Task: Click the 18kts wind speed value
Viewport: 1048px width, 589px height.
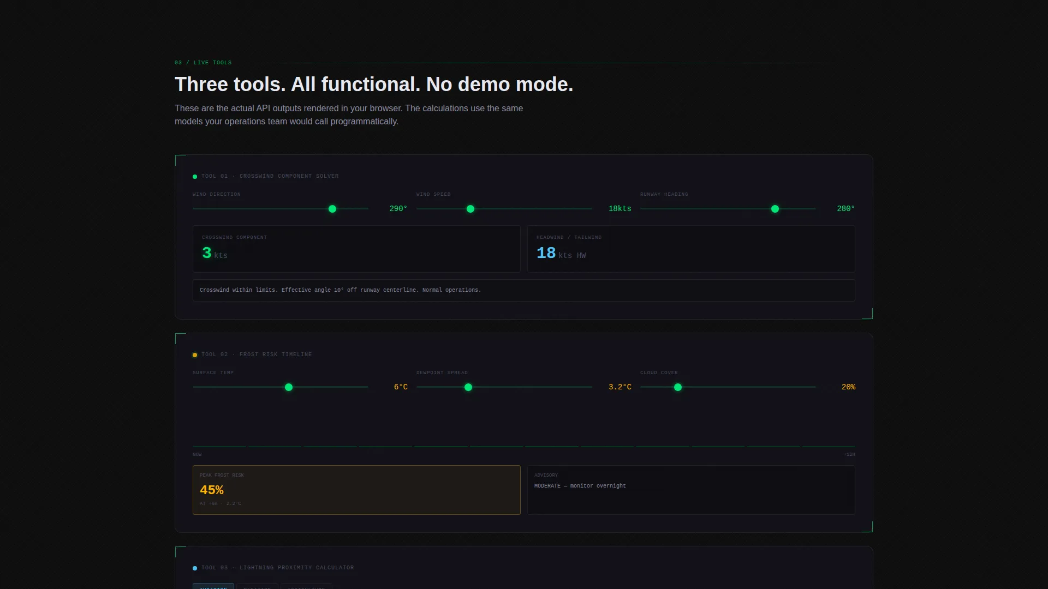Action: [620, 209]
